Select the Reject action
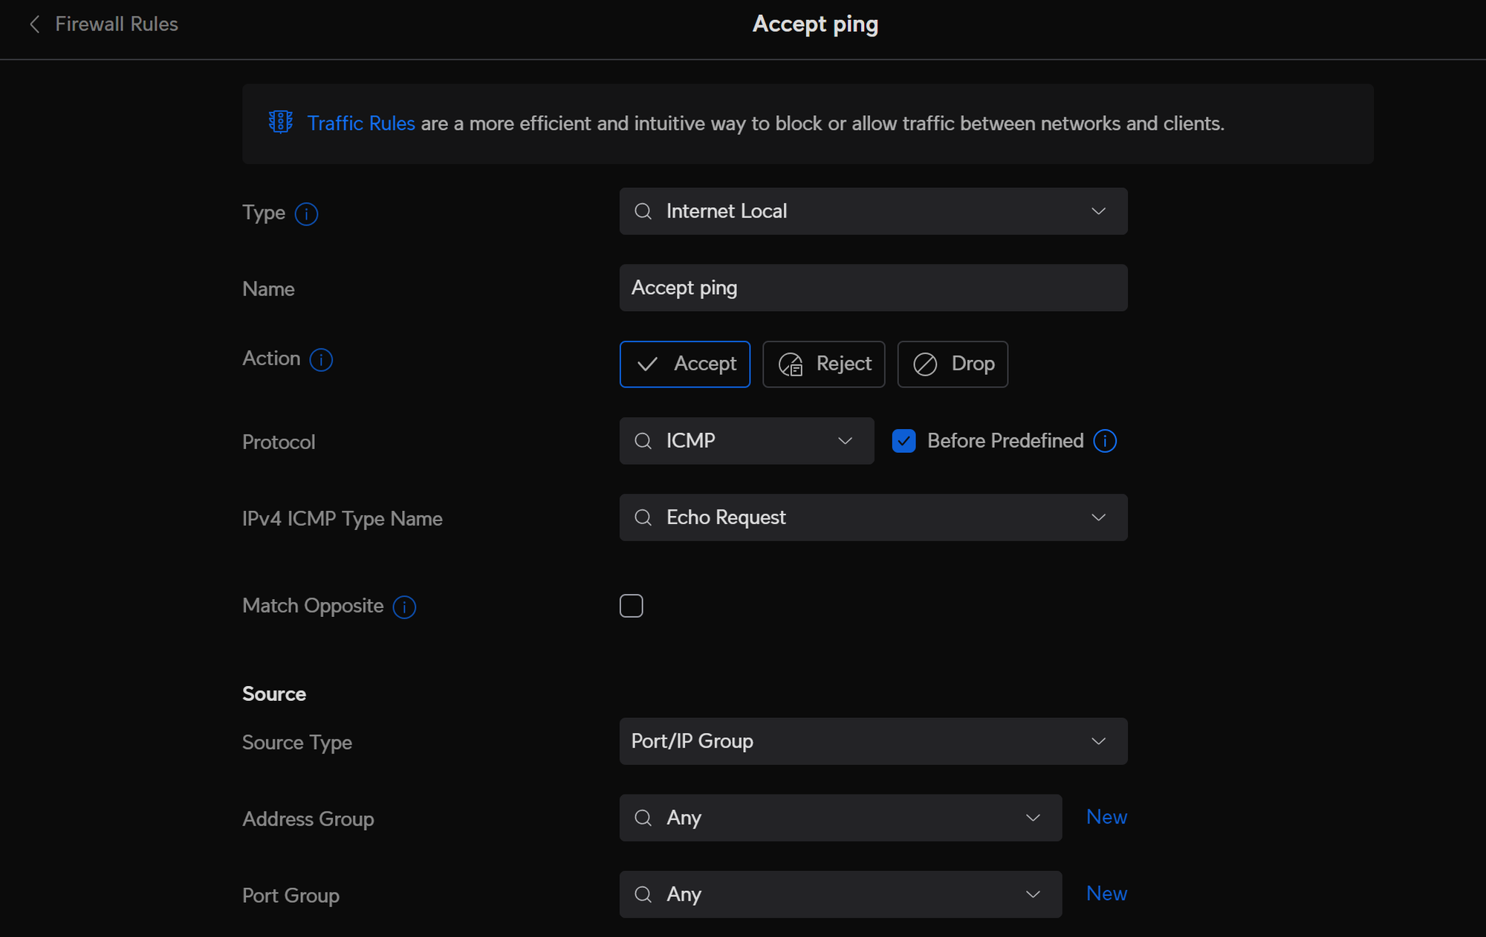The image size is (1486, 937). 823,364
